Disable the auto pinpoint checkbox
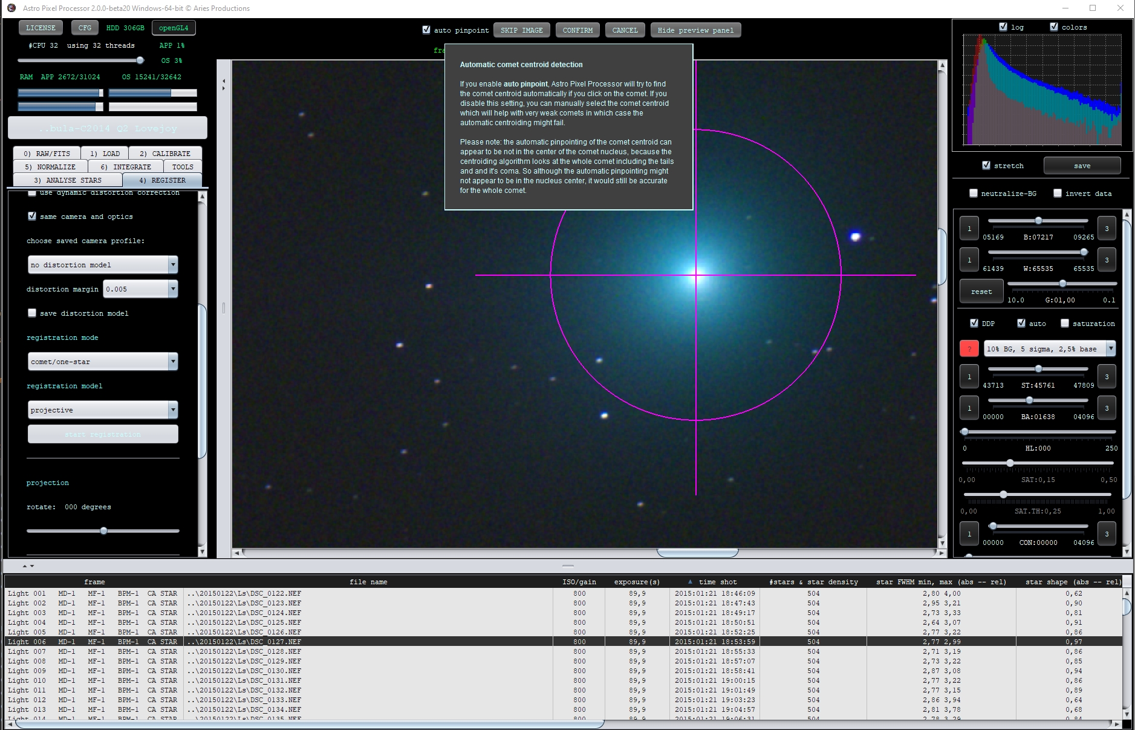The image size is (1135, 730). click(x=426, y=30)
